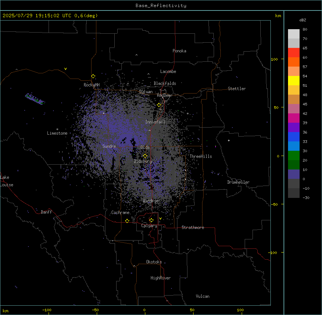Click the asterisk marker above Limestone

coord(57,129)
